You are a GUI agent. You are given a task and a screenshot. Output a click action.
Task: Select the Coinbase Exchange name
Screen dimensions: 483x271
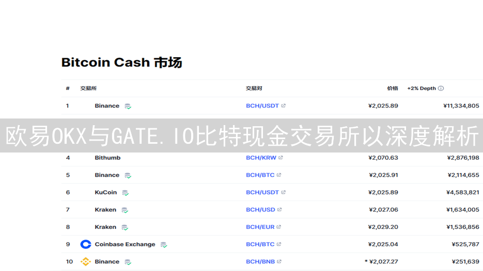point(125,244)
